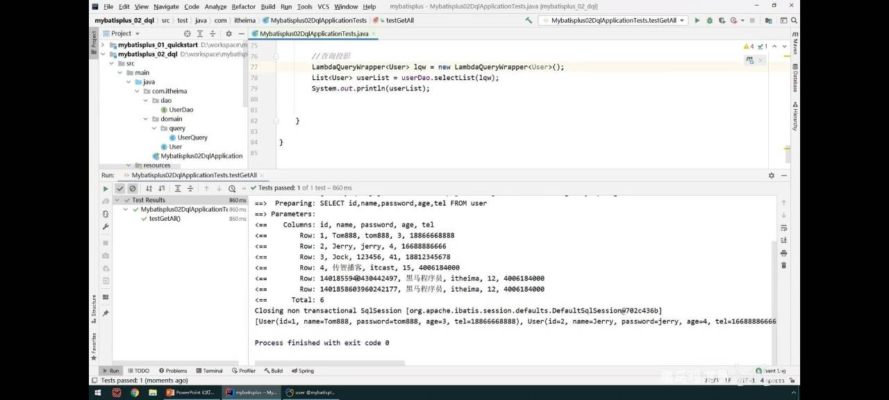Expand all in Project panel header
Image resolution: width=889 pixels, height=400 pixels.
(x=200, y=33)
